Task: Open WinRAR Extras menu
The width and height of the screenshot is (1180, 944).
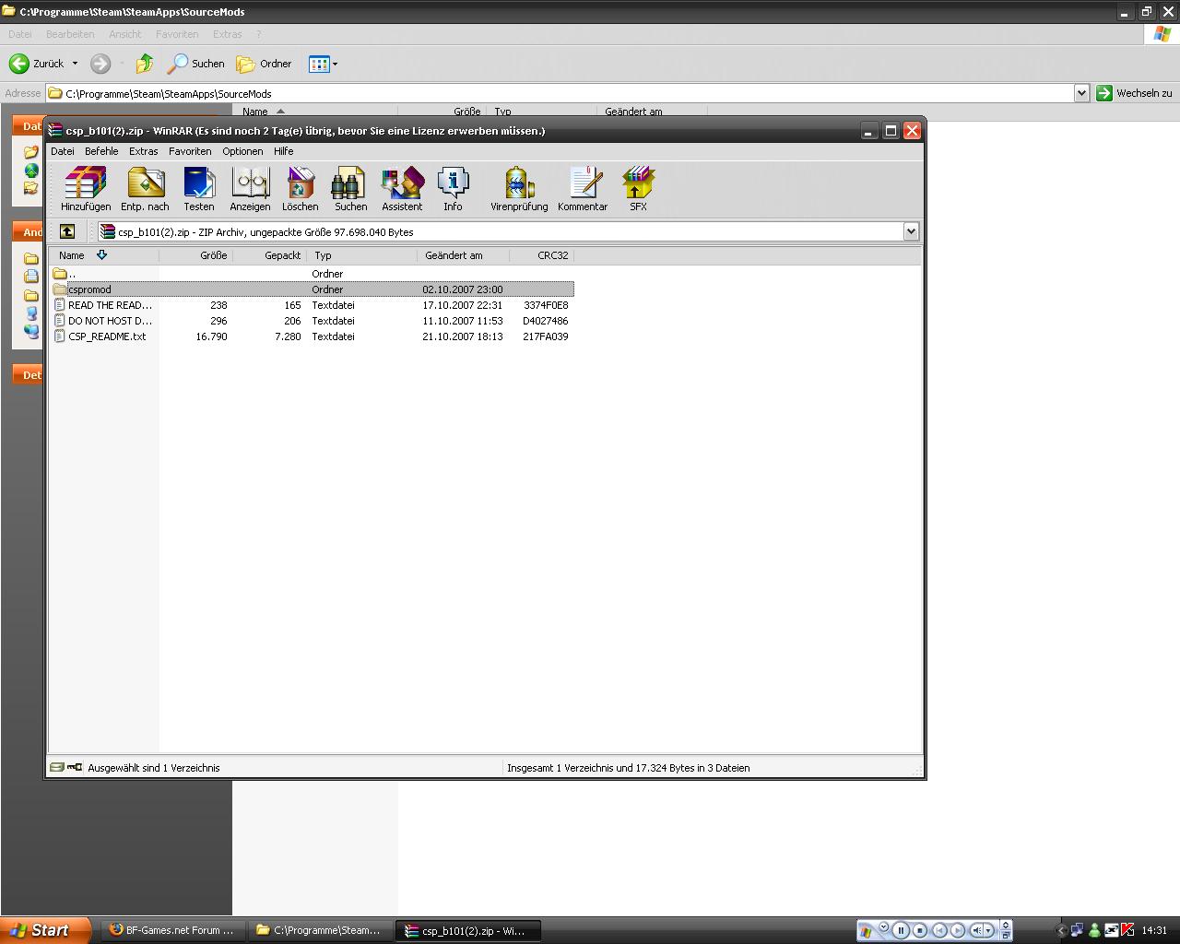Action: pyautogui.click(x=143, y=151)
